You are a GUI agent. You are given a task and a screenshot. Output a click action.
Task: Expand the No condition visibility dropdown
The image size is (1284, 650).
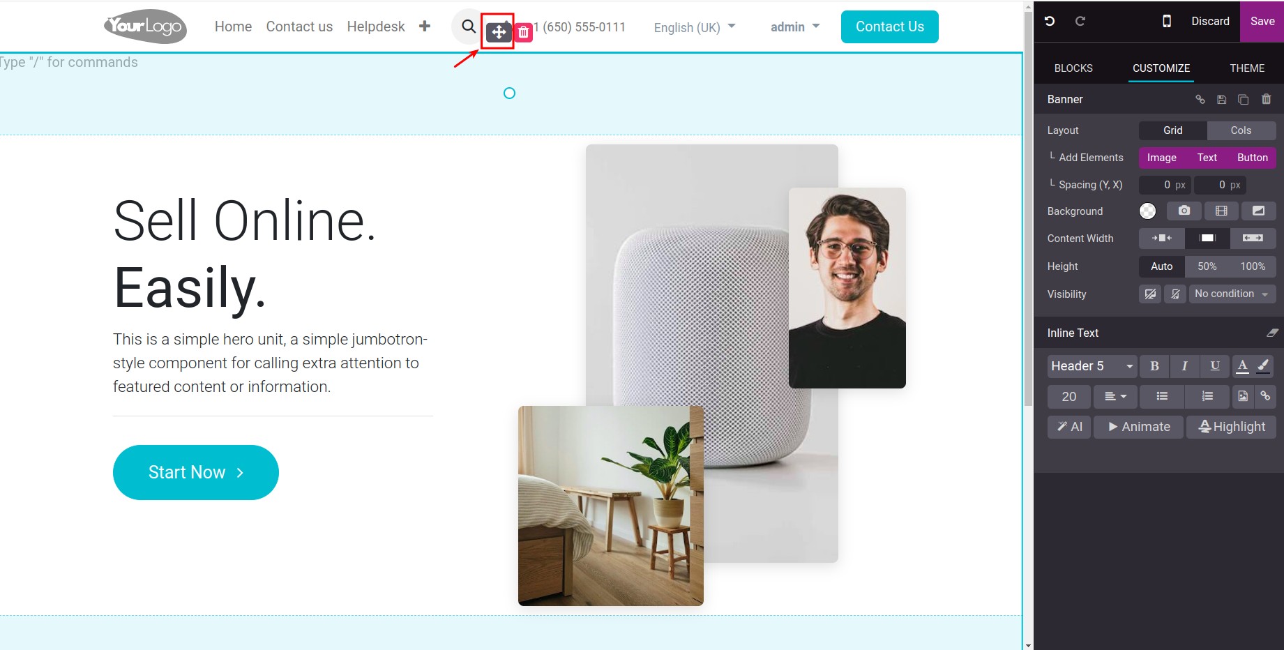[x=1232, y=294]
